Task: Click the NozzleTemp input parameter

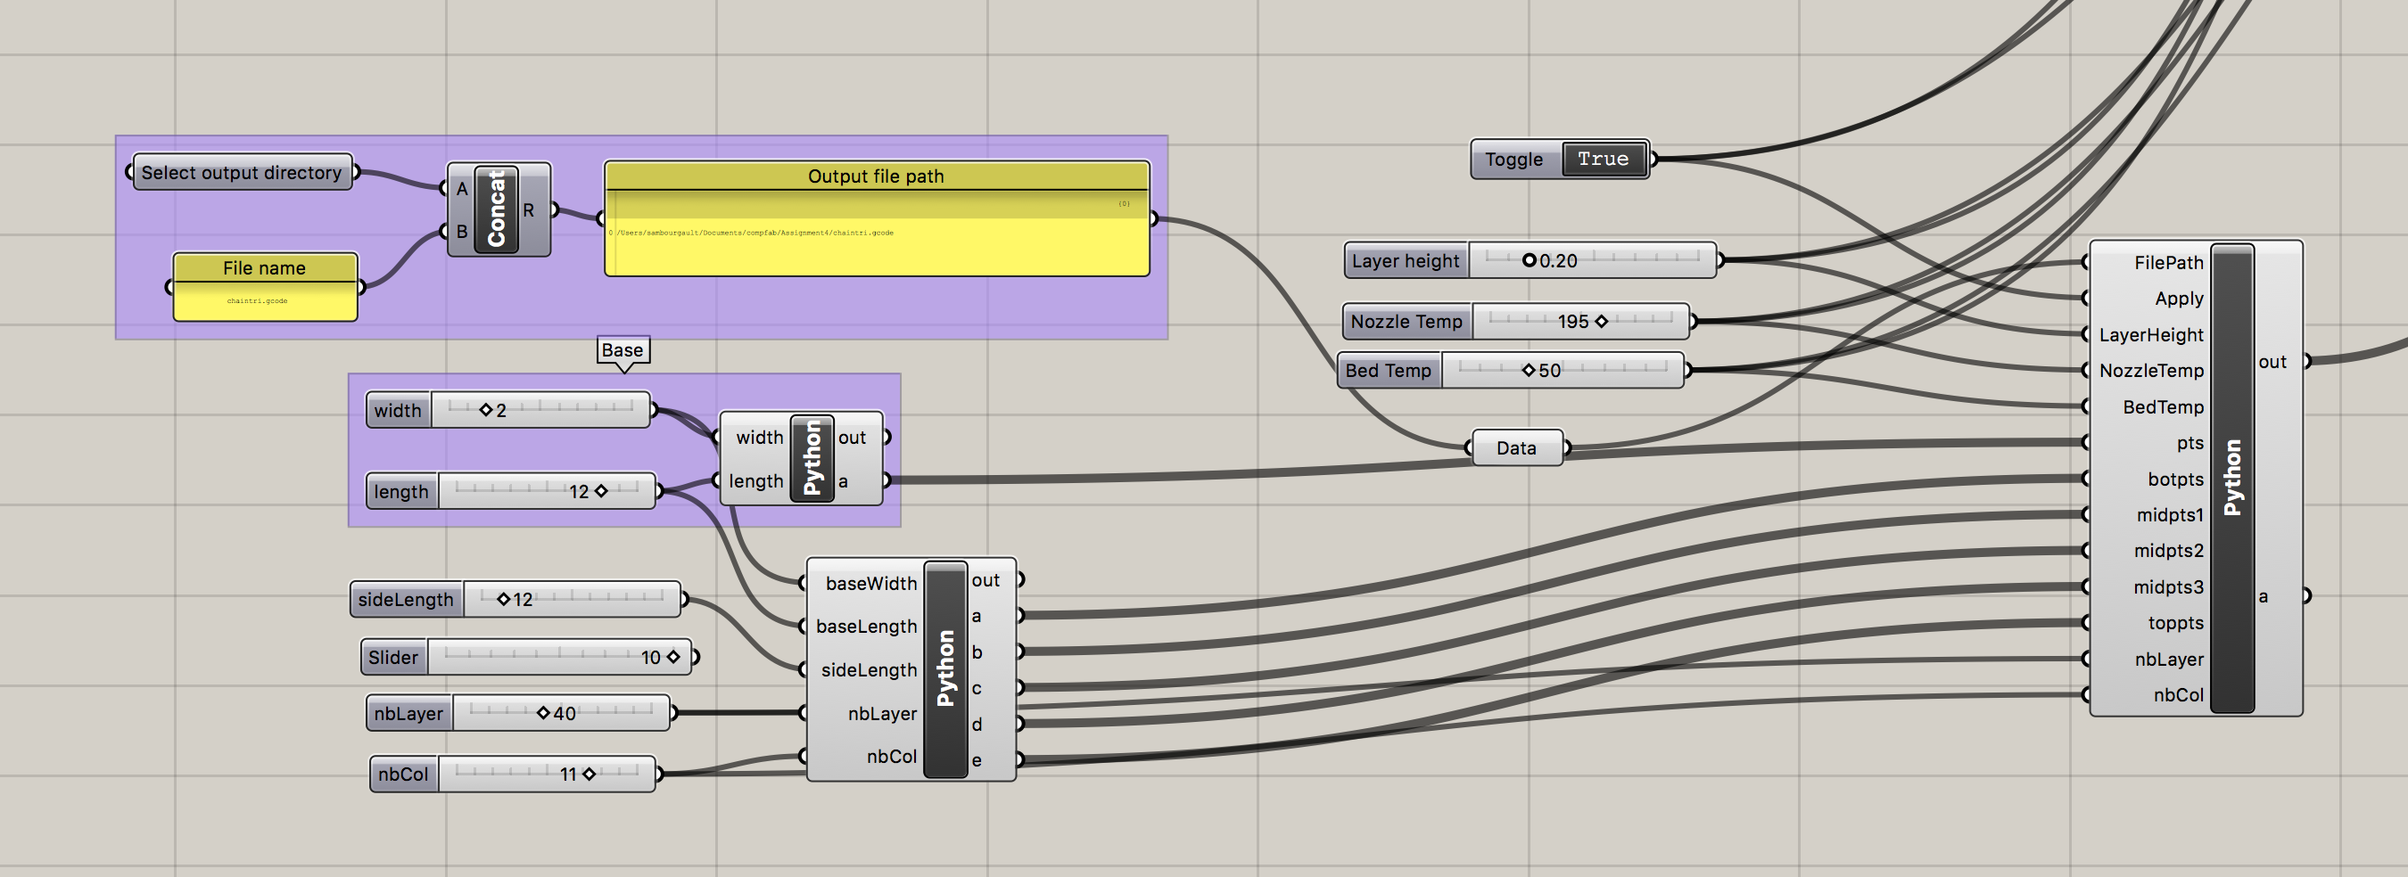Action: point(2151,370)
